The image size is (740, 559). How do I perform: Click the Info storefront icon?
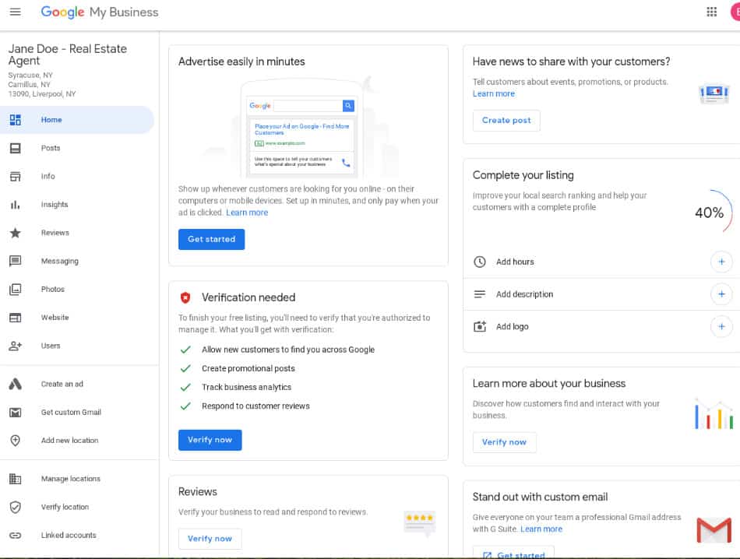pos(15,177)
